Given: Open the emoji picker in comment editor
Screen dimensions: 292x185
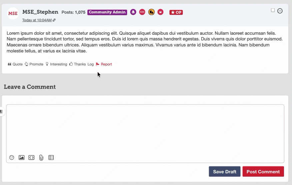Looking at the screenshot, I should [x=12, y=158].
